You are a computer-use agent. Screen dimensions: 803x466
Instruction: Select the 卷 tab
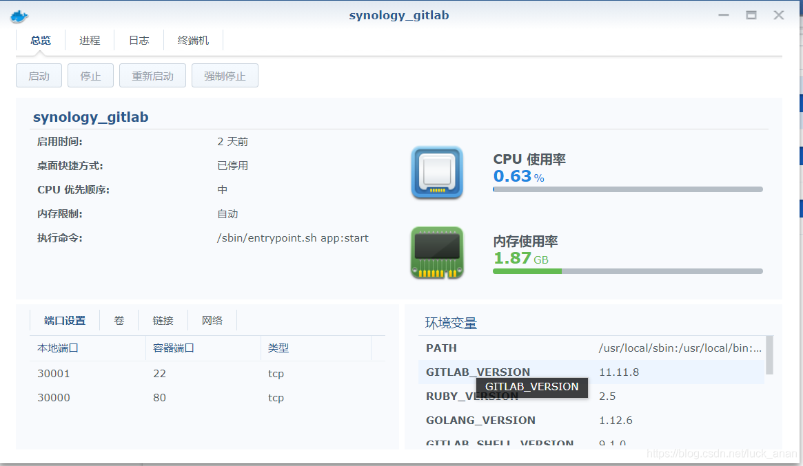pyautogui.click(x=119, y=321)
